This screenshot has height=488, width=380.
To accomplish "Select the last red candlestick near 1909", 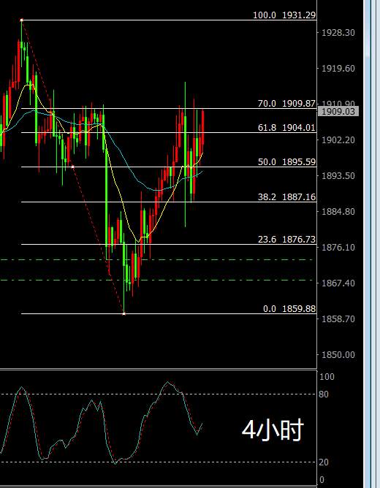I will (203, 127).
